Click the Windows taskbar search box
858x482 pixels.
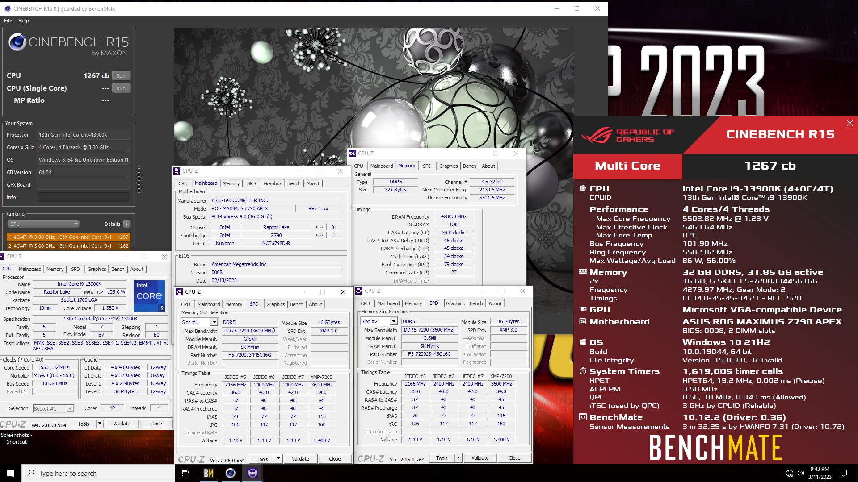click(x=98, y=473)
